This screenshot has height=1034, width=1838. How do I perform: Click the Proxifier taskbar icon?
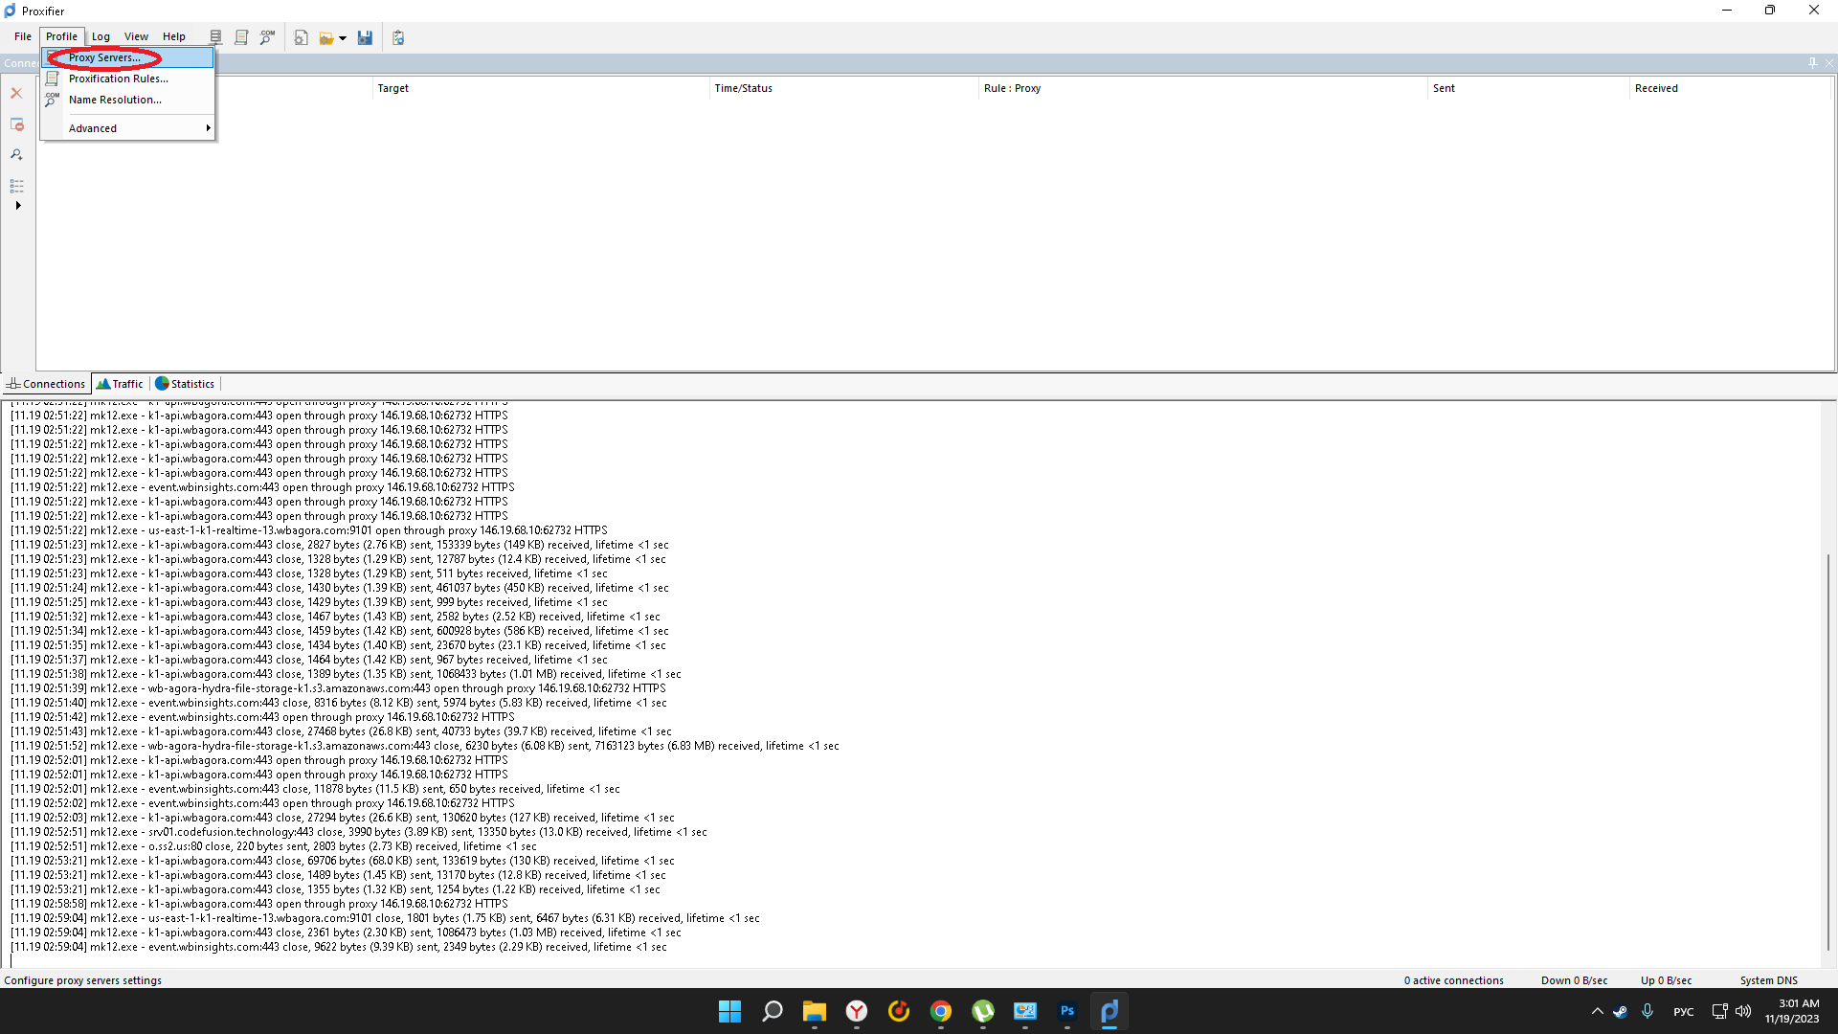point(1109,1011)
